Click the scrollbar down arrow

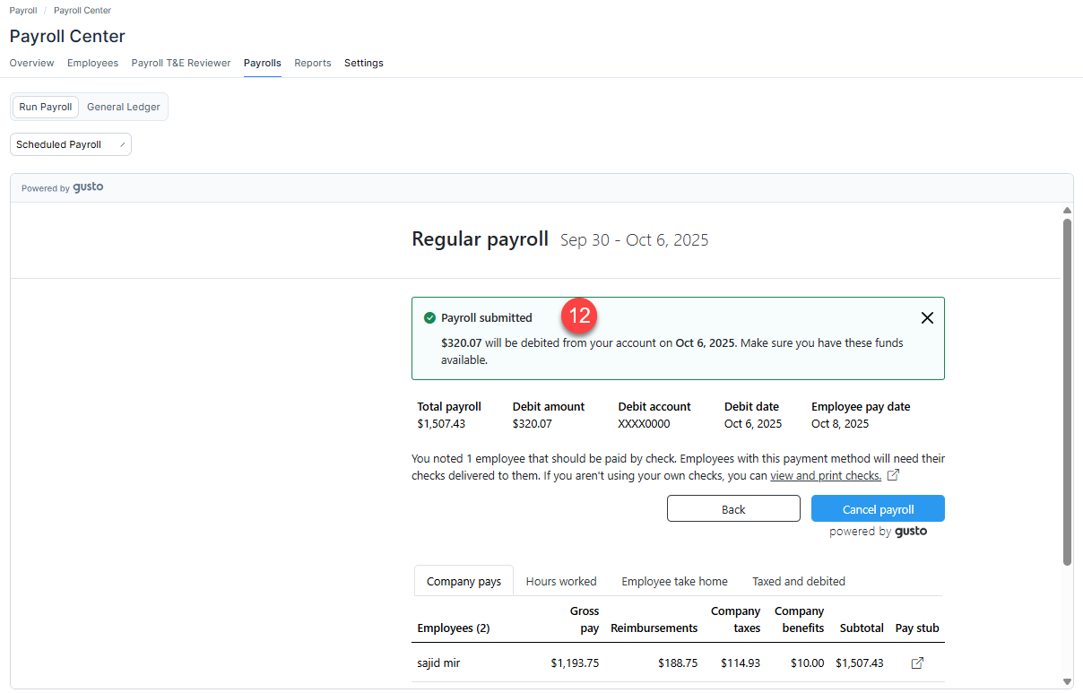[1067, 681]
